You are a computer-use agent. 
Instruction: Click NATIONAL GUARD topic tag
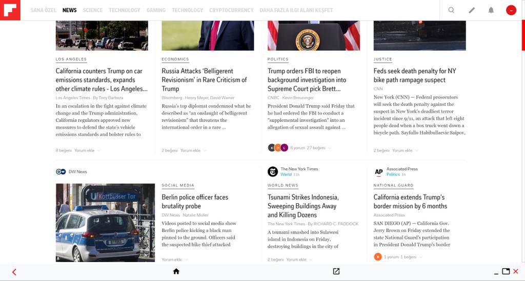click(393, 185)
